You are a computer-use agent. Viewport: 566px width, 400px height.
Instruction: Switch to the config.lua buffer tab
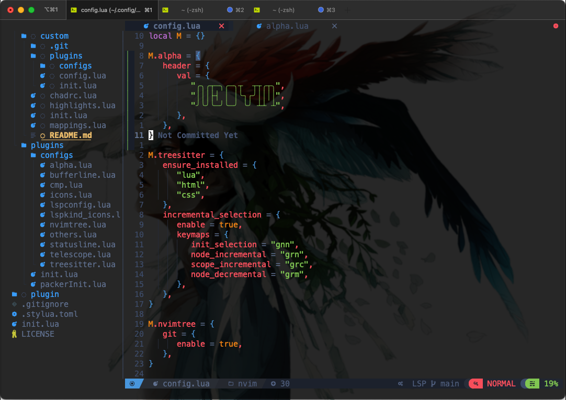pos(176,26)
